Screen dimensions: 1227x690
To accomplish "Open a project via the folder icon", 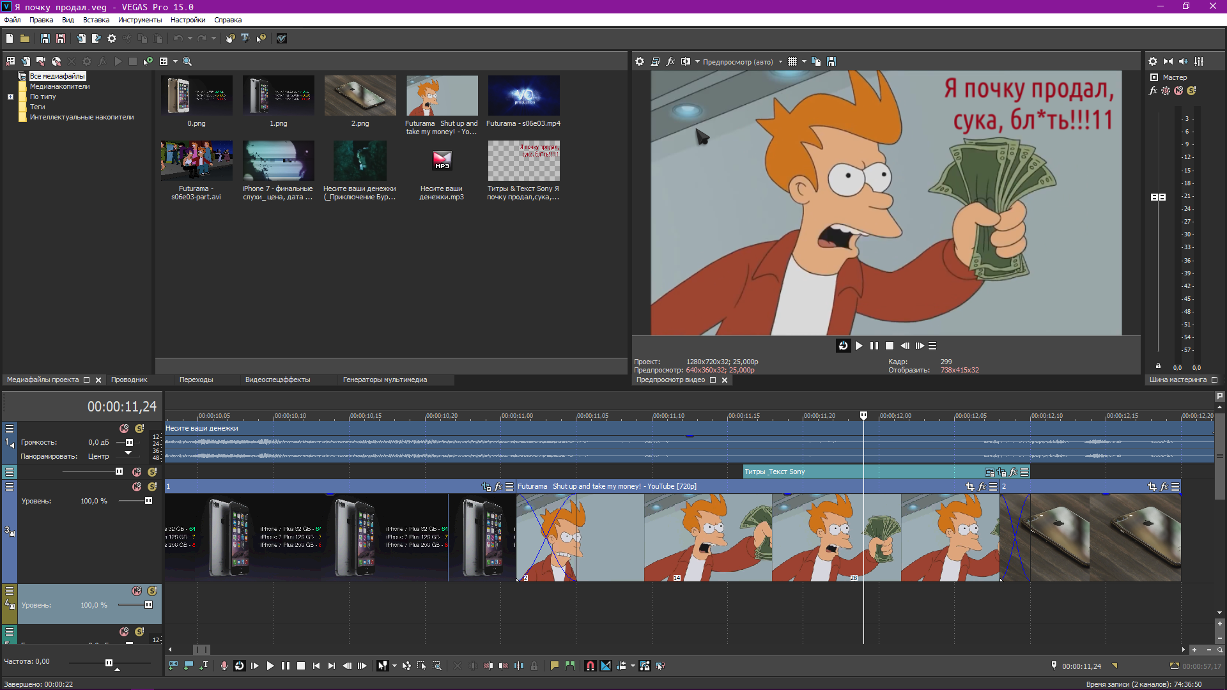I will [25, 38].
